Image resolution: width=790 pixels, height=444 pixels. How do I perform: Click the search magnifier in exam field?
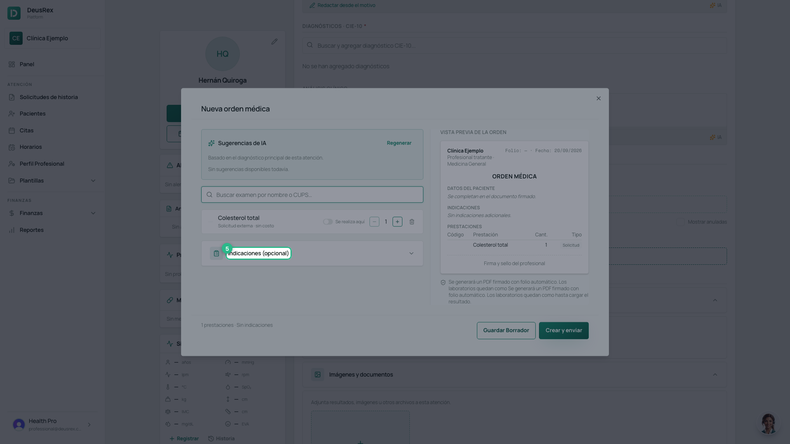coord(209,195)
